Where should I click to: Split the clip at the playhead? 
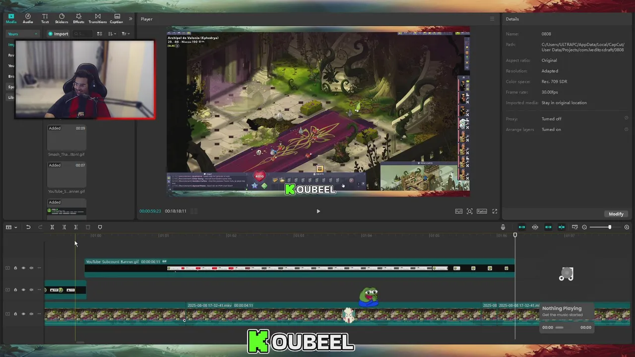(x=52, y=227)
